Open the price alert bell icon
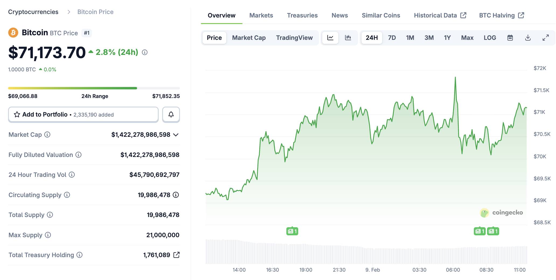This screenshot has width=556, height=280. click(171, 114)
